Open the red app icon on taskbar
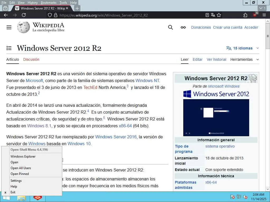The image size is (270, 202). click(x=37, y=198)
